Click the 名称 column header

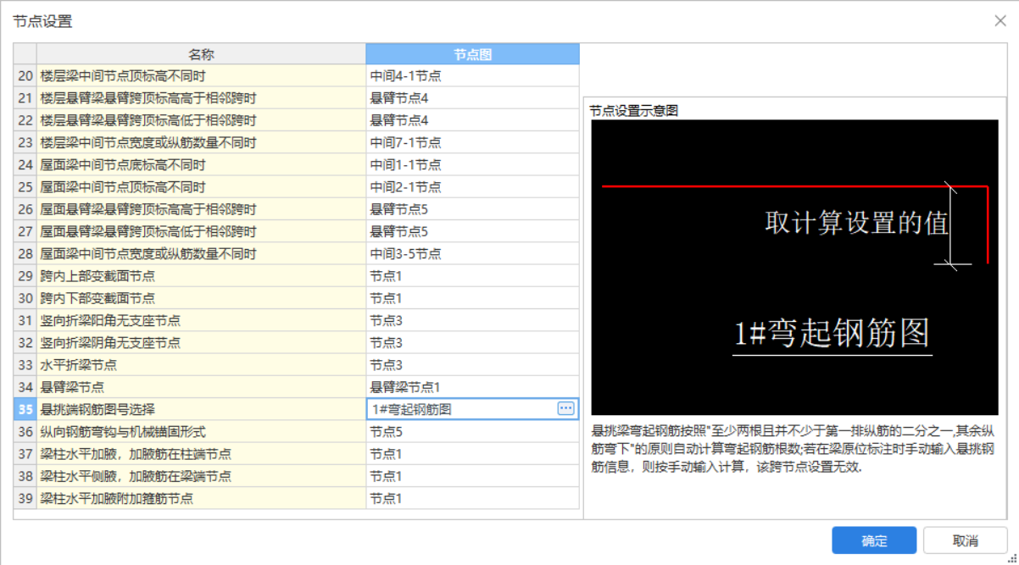201,54
